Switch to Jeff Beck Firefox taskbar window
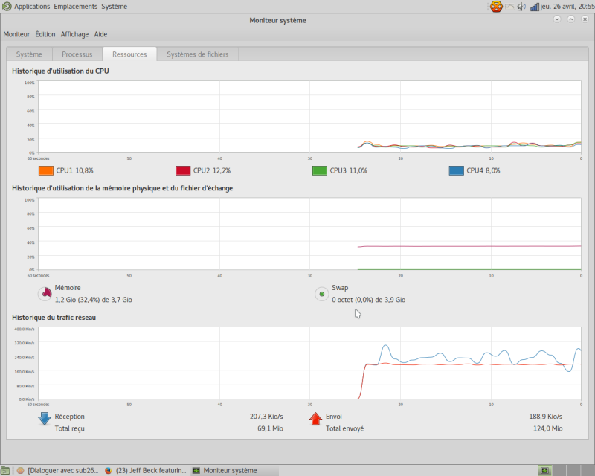Image resolution: width=595 pixels, height=476 pixels. [146, 470]
